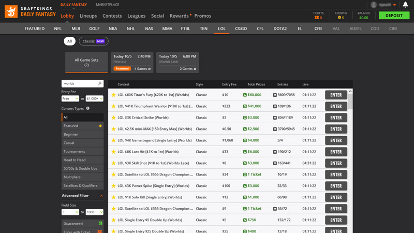Image resolution: width=414 pixels, height=233 pixels.
Task: Click the guaranteed icon beside $41,000 prize
Action: tap(245, 106)
